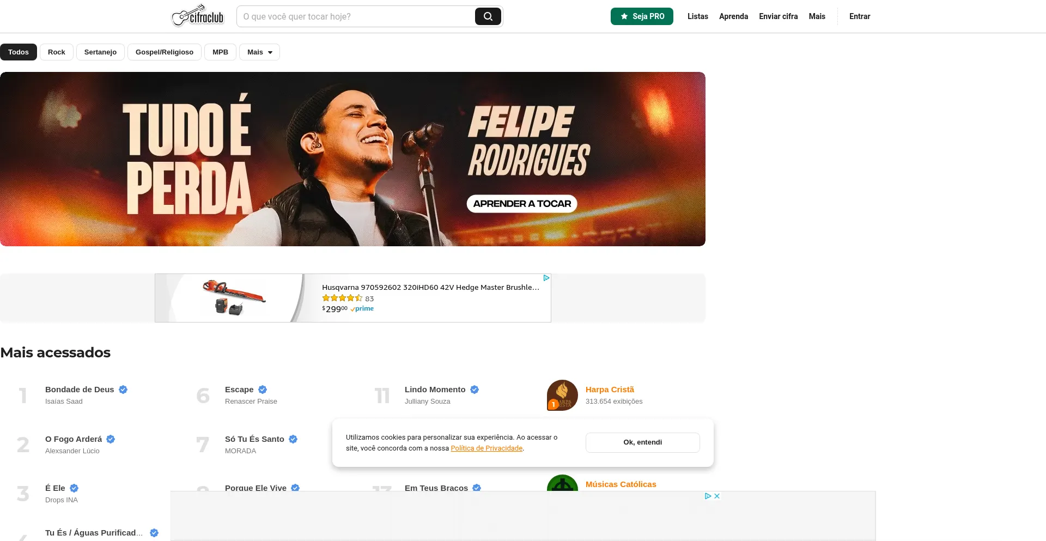
Task: Open the Política de Privacidade link
Action: coord(486,448)
